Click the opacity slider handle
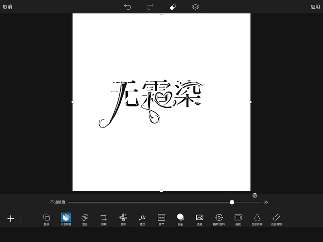Screen dimensions: 323x242 [x=232, y=202]
